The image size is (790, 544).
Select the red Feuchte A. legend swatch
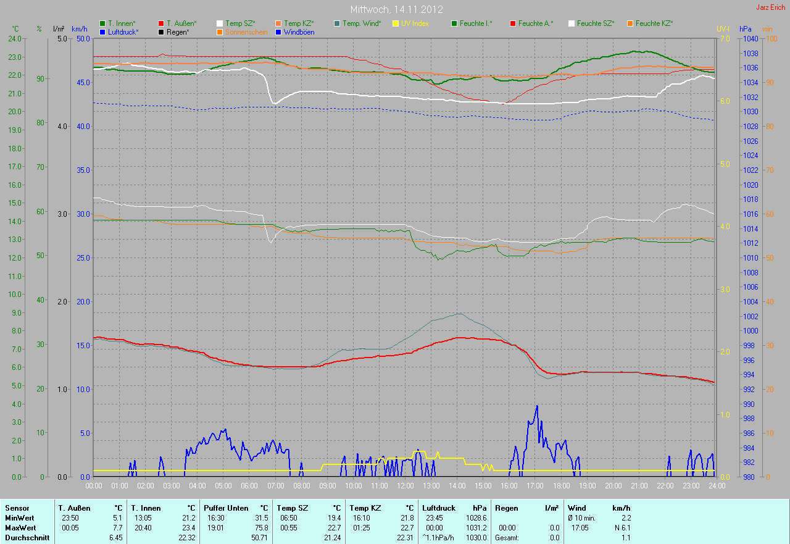(513, 23)
